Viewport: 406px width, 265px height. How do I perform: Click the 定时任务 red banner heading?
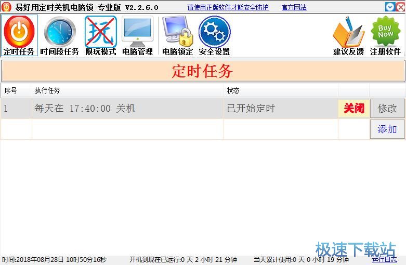[x=202, y=71]
